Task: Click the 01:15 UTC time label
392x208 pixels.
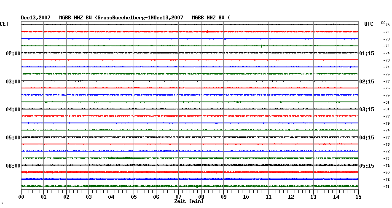Action: coord(367,53)
